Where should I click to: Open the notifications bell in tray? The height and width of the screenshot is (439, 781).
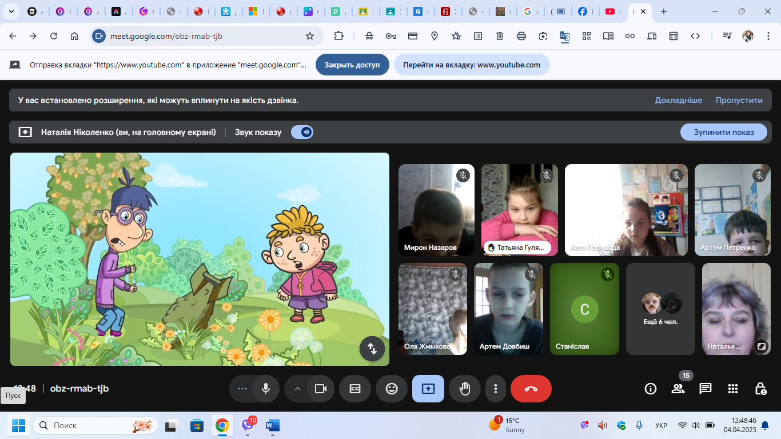click(x=765, y=425)
